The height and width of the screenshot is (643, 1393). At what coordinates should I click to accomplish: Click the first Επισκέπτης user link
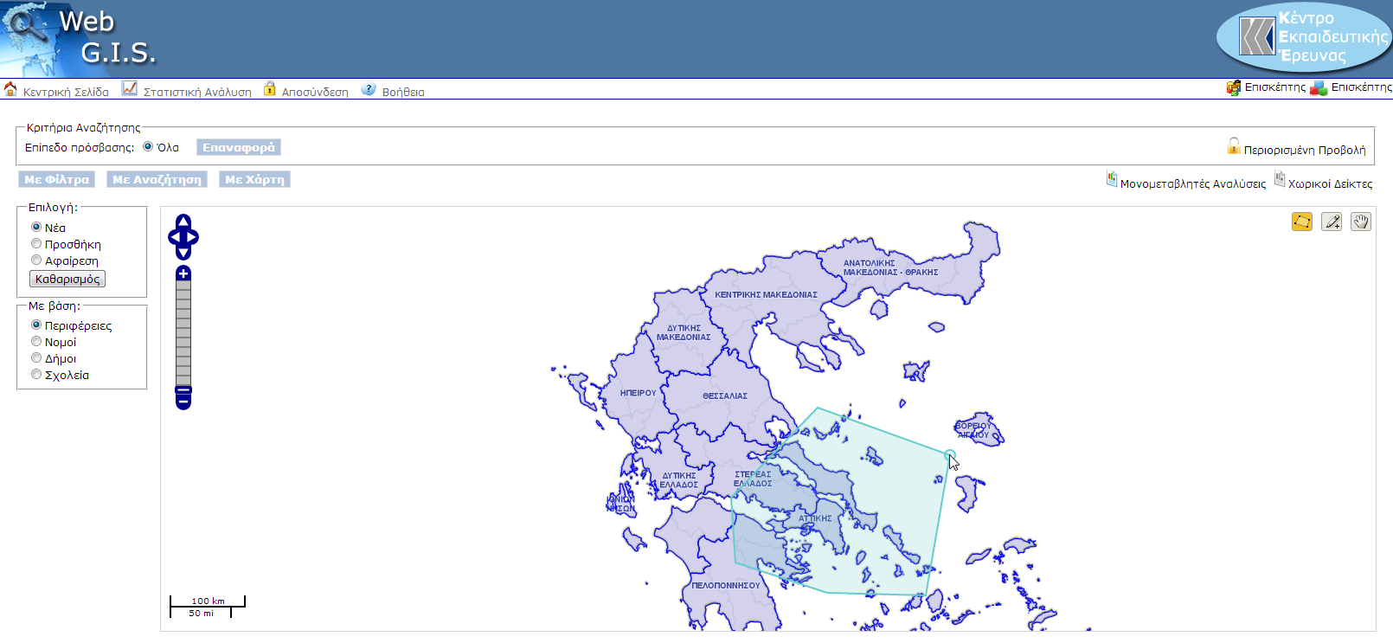1275,87
